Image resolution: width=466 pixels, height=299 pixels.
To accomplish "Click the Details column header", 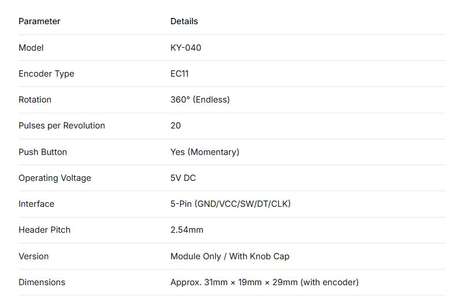I will pos(184,21).
